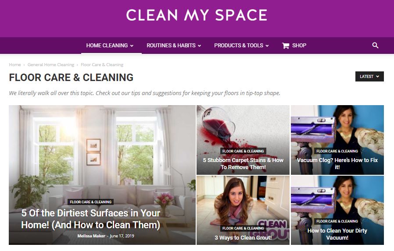Click author name Melissa Maker
The width and height of the screenshot is (394, 251).
[x=91, y=236]
